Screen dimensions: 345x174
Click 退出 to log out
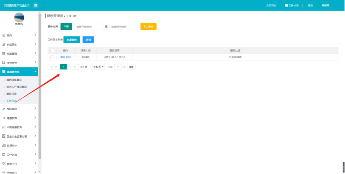point(310,5)
